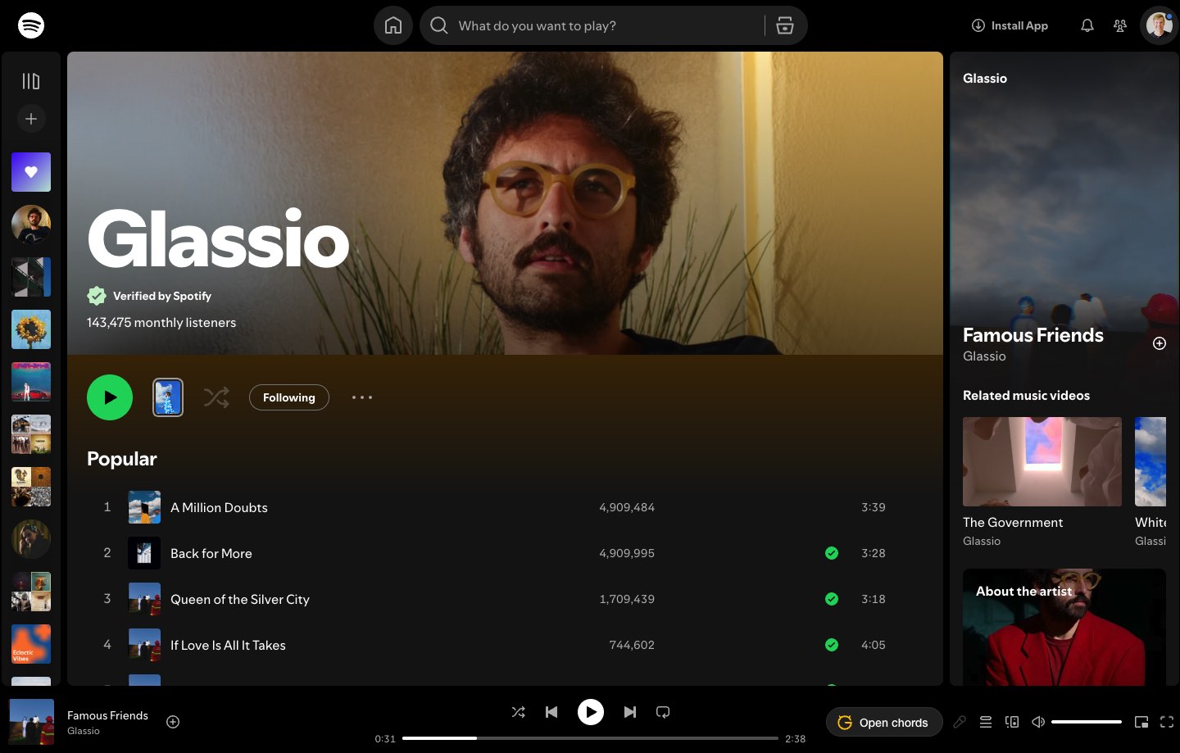The image size is (1180, 753).
Task: Click Install App button
Action: pyautogui.click(x=1010, y=25)
